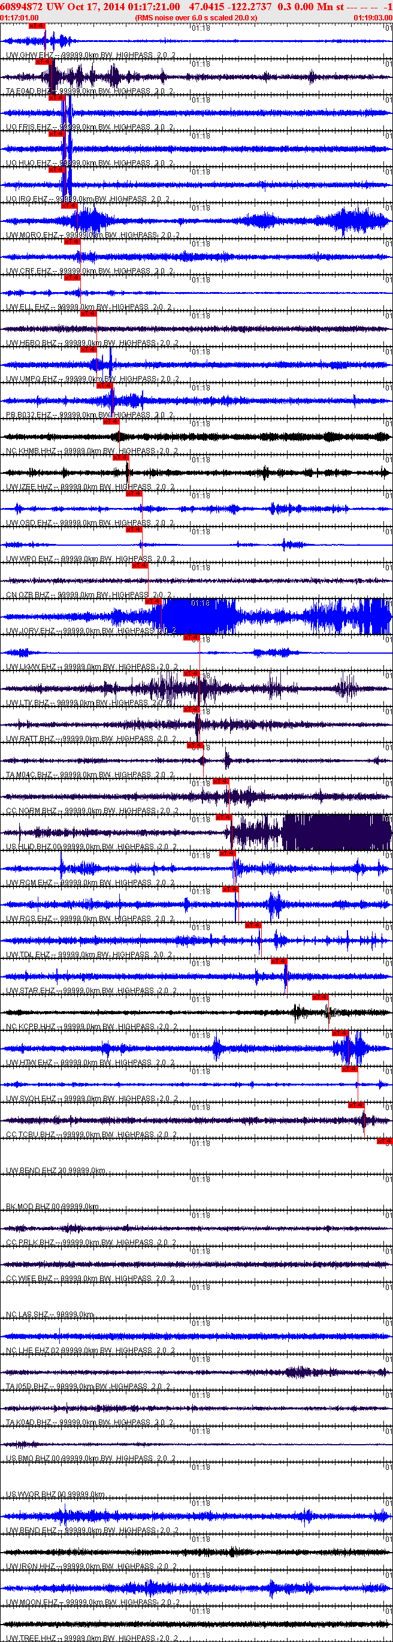Select the red pick flag on CC.TCBU trace

(356, 1105)
